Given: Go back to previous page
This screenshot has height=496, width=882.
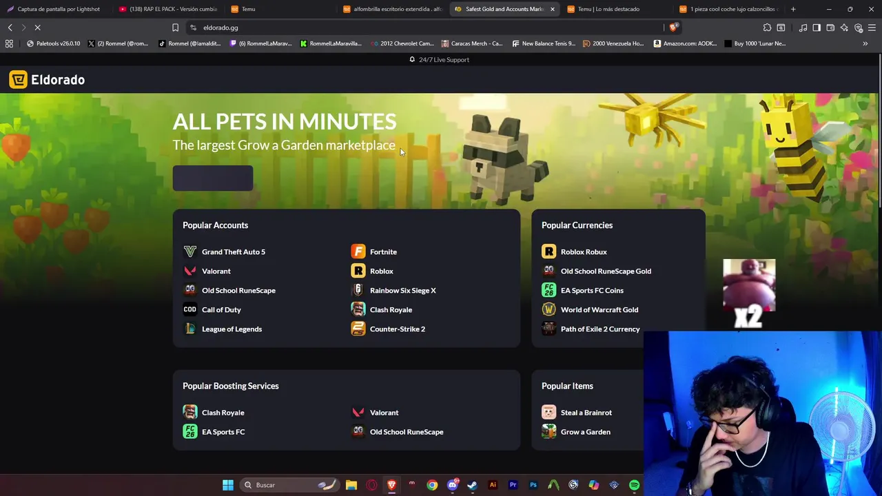Looking at the screenshot, I should tap(10, 28).
